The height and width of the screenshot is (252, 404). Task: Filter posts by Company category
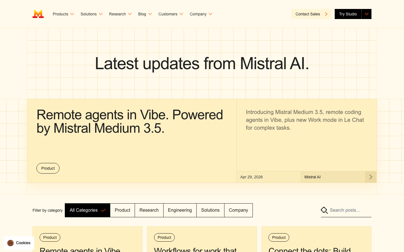238,210
